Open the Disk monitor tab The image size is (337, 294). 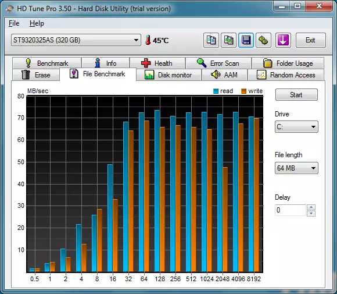[168, 75]
